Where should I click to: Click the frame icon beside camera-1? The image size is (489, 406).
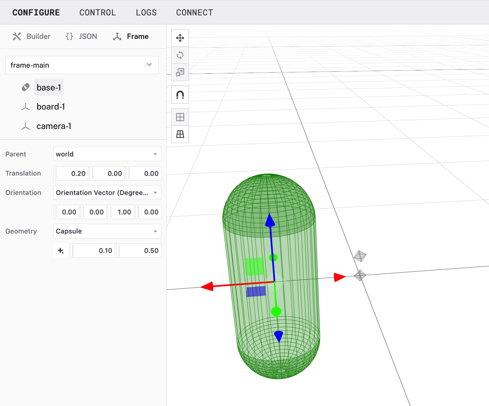coord(25,126)
